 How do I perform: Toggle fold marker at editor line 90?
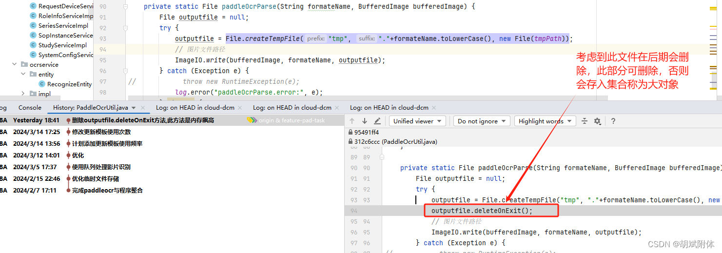(x=125, y=7)
